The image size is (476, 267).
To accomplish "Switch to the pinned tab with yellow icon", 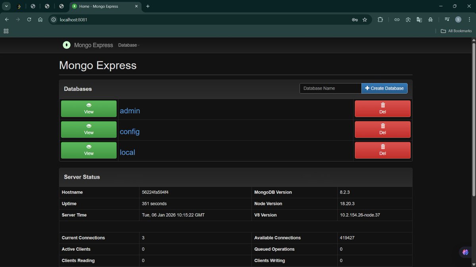I will tap(19, 6).
